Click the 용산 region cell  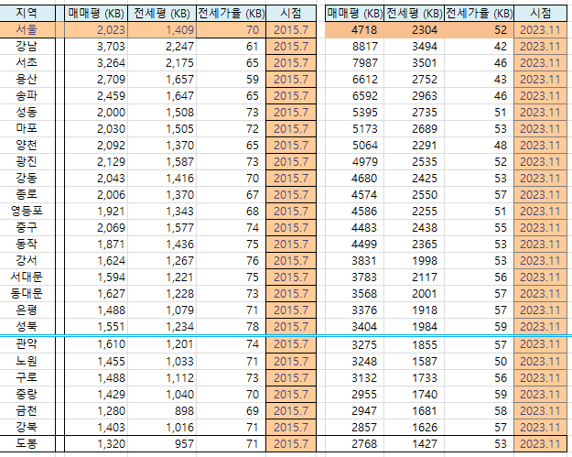pos(27,79)
